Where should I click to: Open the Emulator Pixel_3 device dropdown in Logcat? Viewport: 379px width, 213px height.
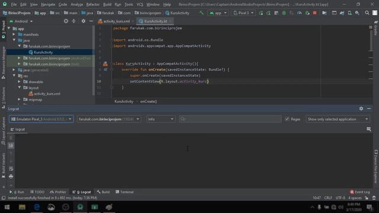coord(41,119)
